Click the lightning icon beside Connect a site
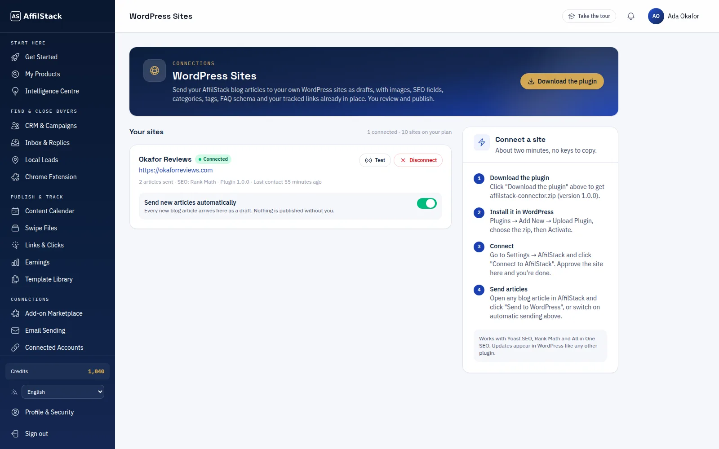 pyautogui.click(x=482, y=142)
